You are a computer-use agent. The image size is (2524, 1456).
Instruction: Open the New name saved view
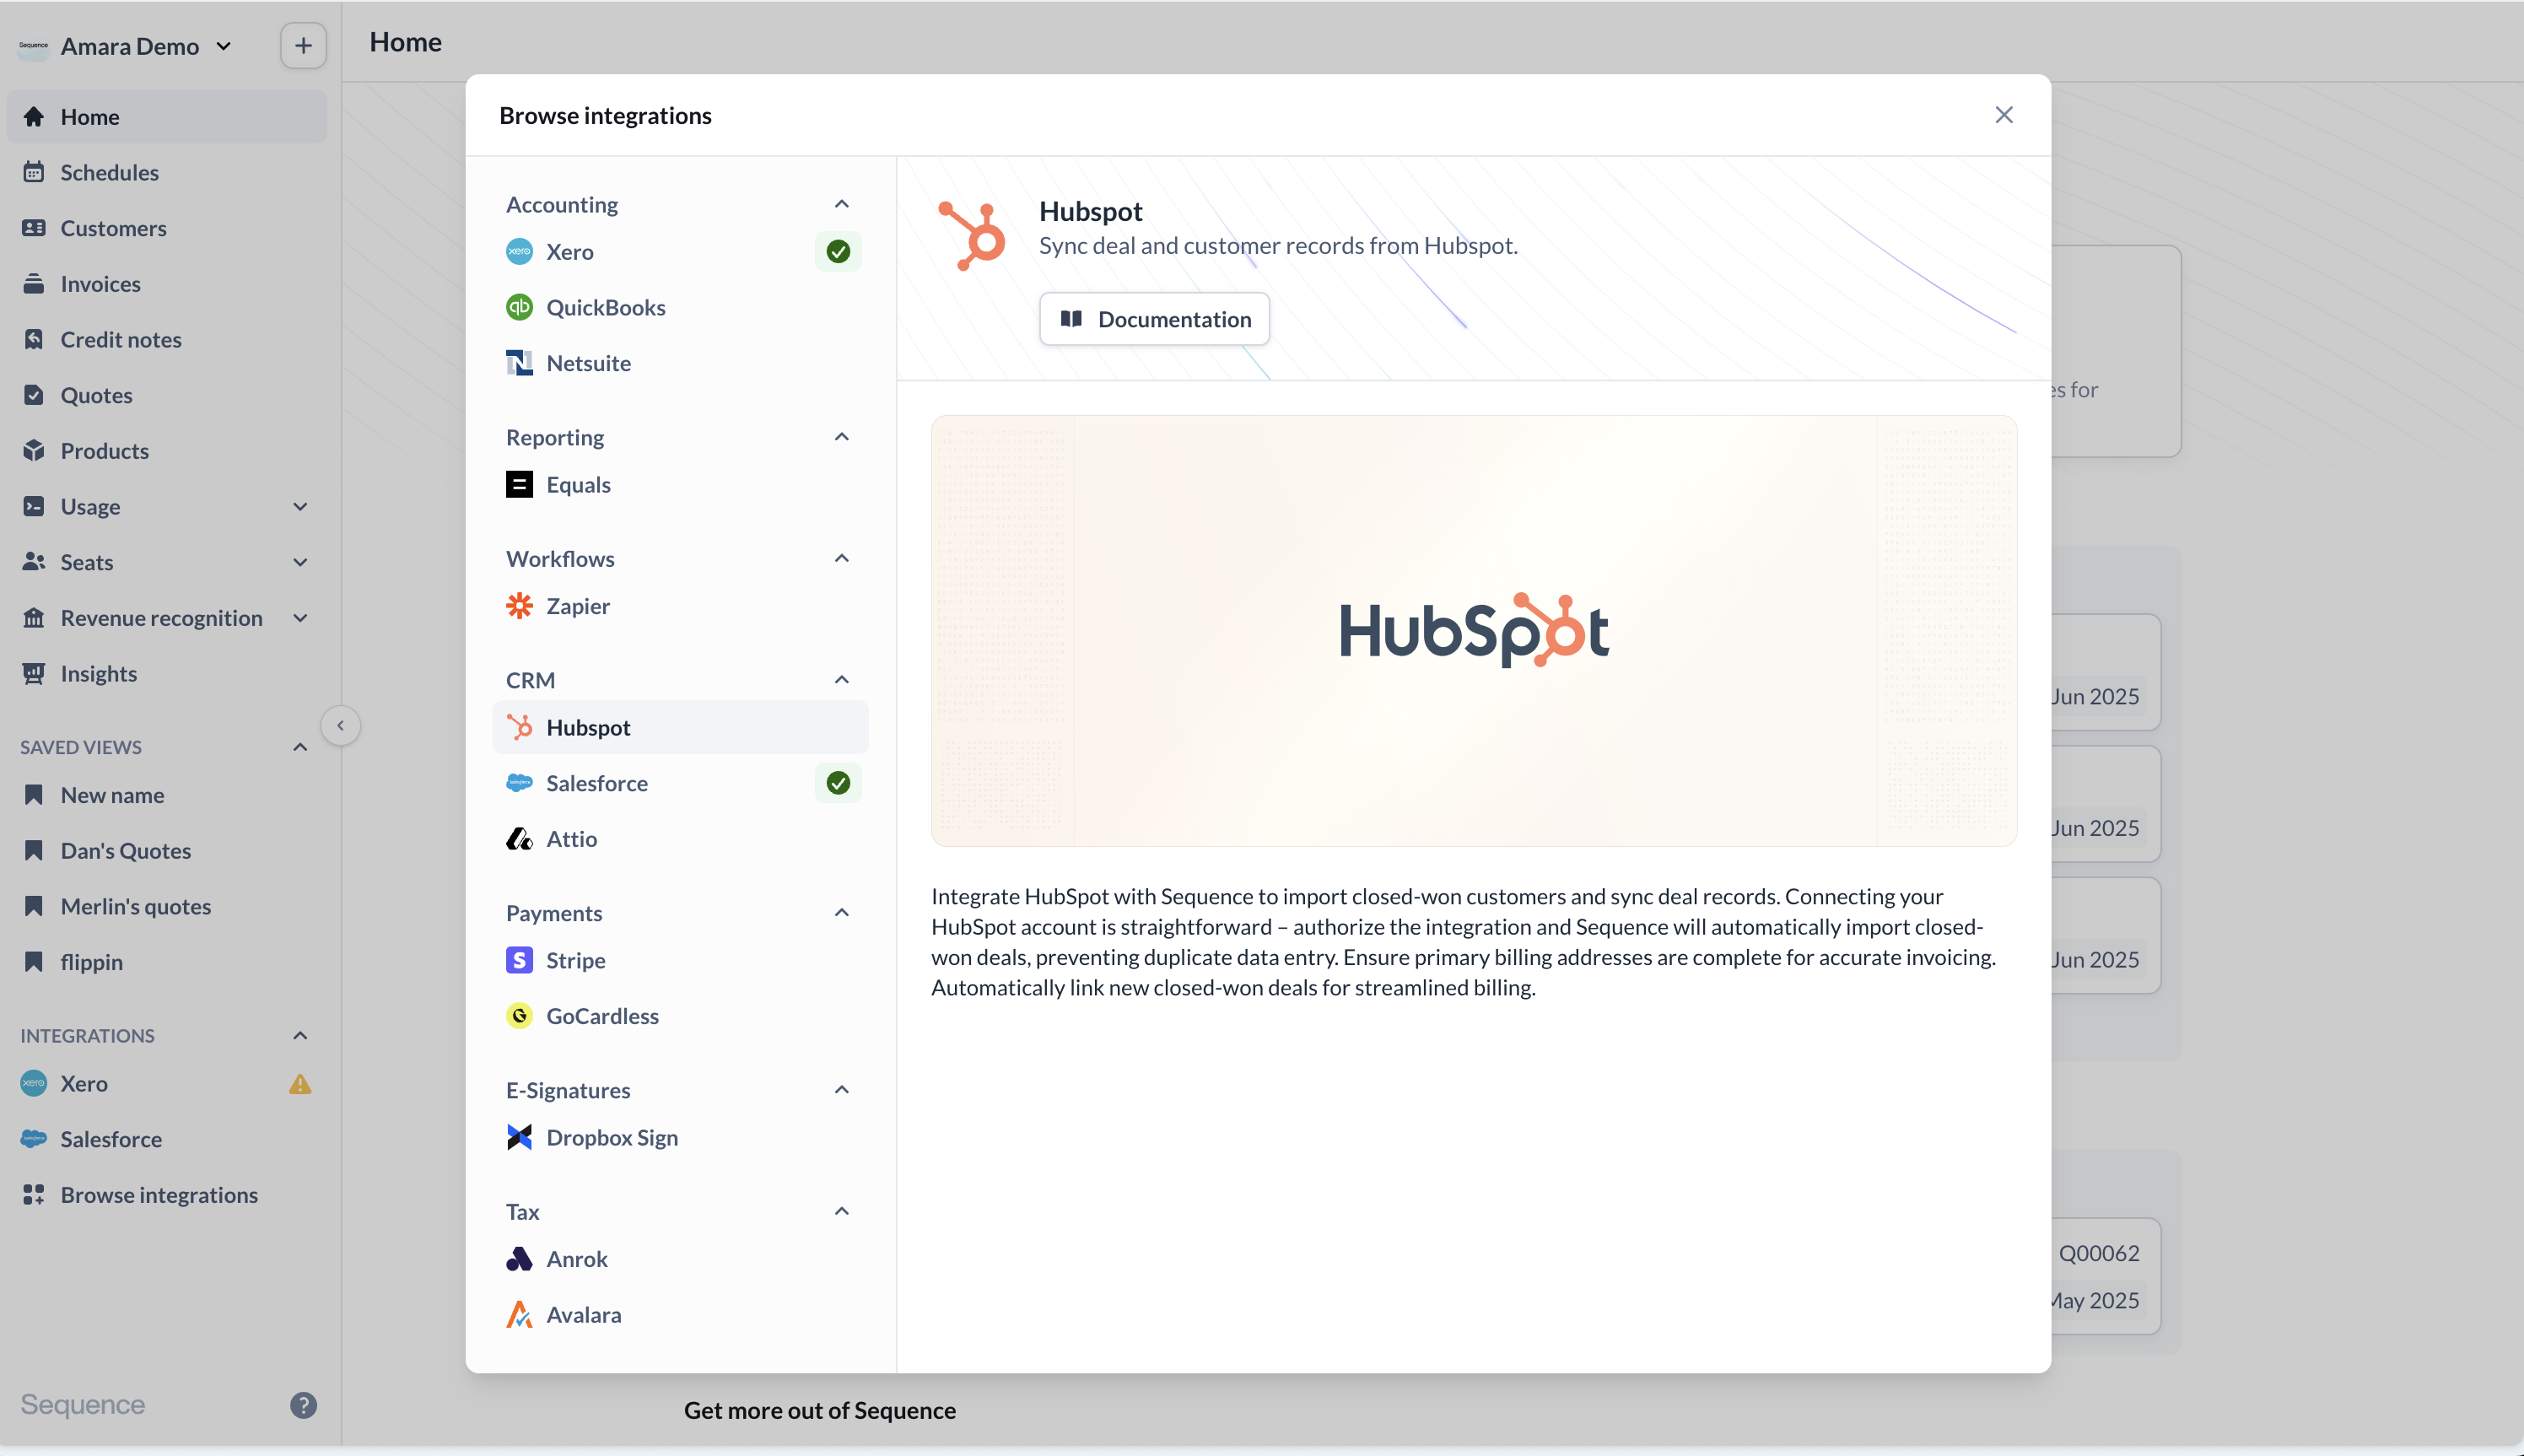167,795
